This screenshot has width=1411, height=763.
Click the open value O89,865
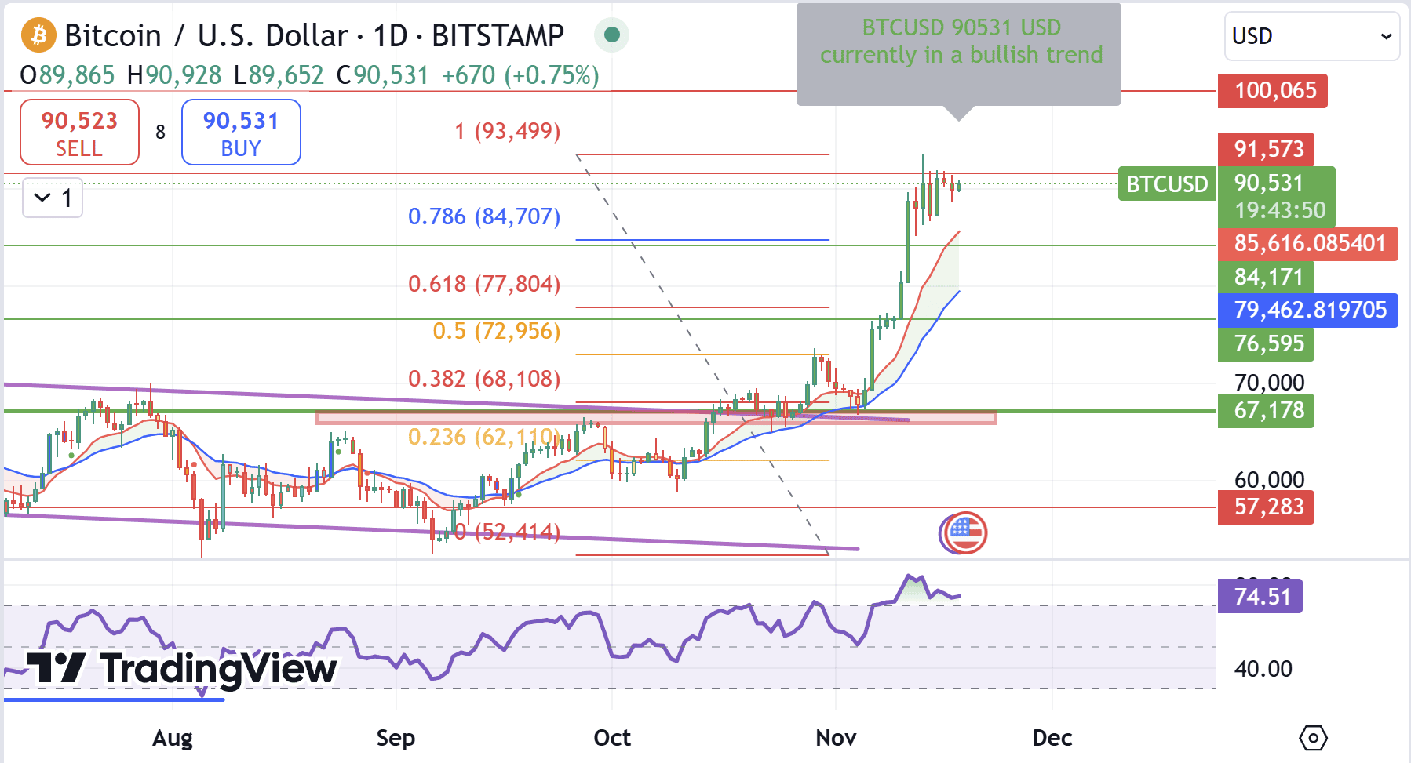pos(67,76)
